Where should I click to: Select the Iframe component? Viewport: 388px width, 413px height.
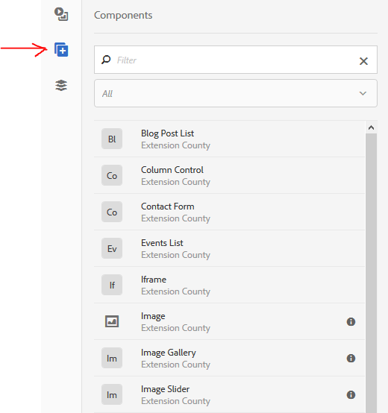tap(229, 285)
